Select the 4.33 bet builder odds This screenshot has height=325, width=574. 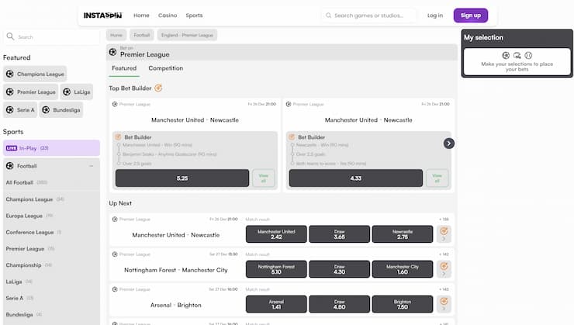click(x=355, y=178)
